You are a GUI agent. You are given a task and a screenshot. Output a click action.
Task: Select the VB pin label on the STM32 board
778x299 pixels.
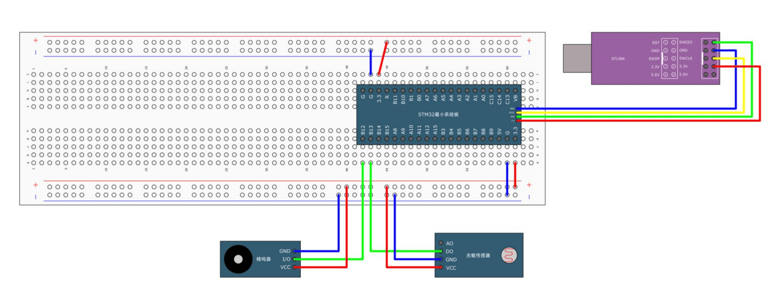coord(515,98)
